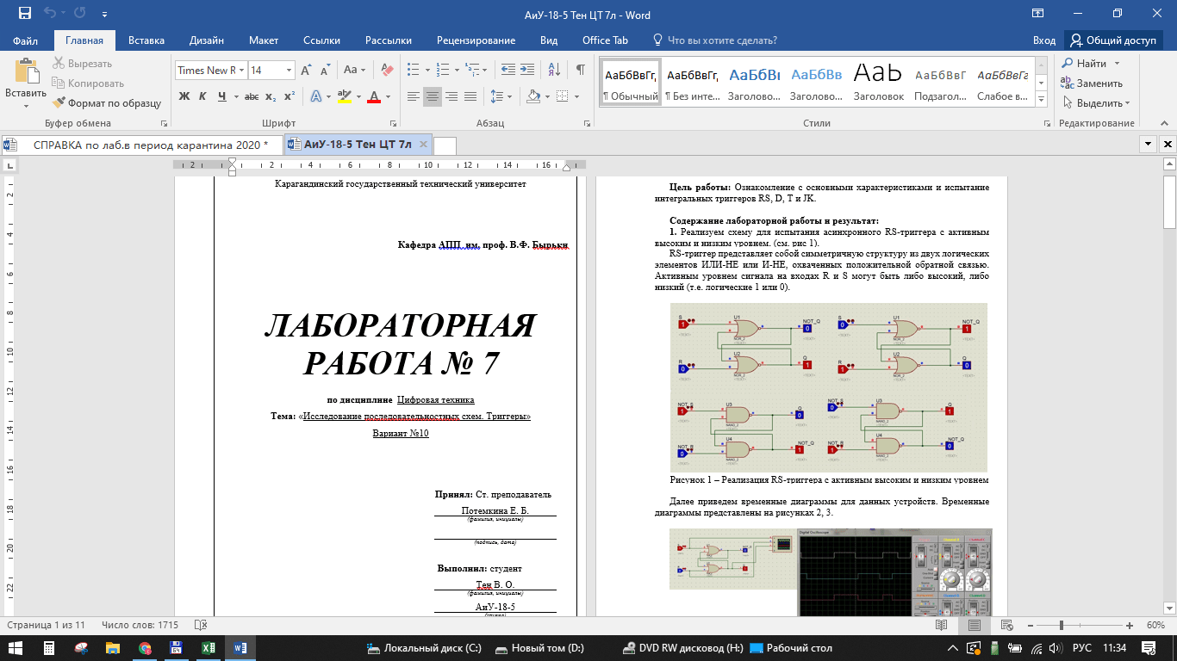Viewport: 1177px width, 661px height.
Task: Apply the Заголовок title style
Action: (x=878, y=83)
